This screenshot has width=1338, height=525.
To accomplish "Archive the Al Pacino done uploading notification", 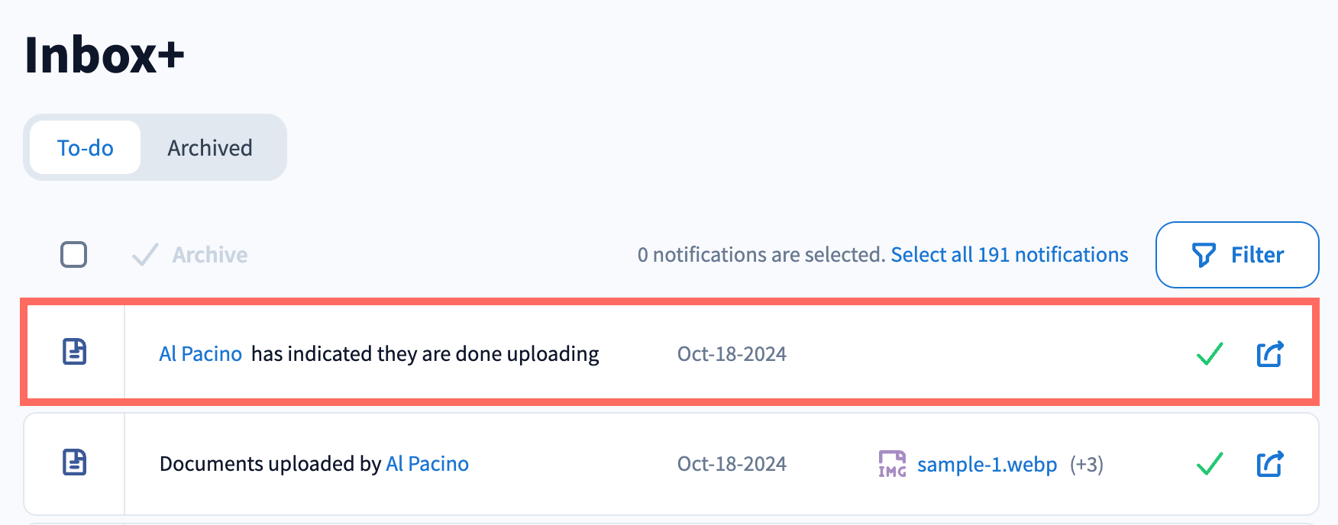I will 1210,354.
